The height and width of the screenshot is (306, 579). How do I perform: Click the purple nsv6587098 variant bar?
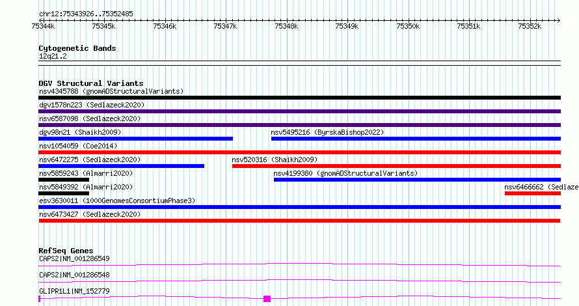299,125
